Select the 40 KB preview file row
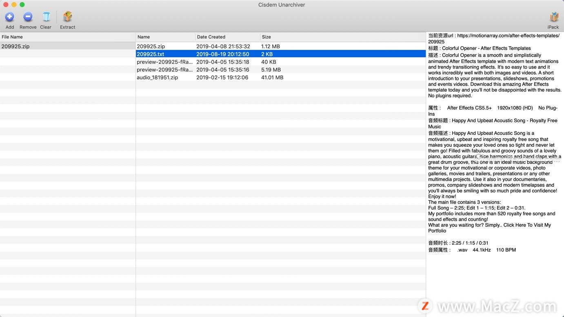 pyautogui.click(x=281, y=62)
